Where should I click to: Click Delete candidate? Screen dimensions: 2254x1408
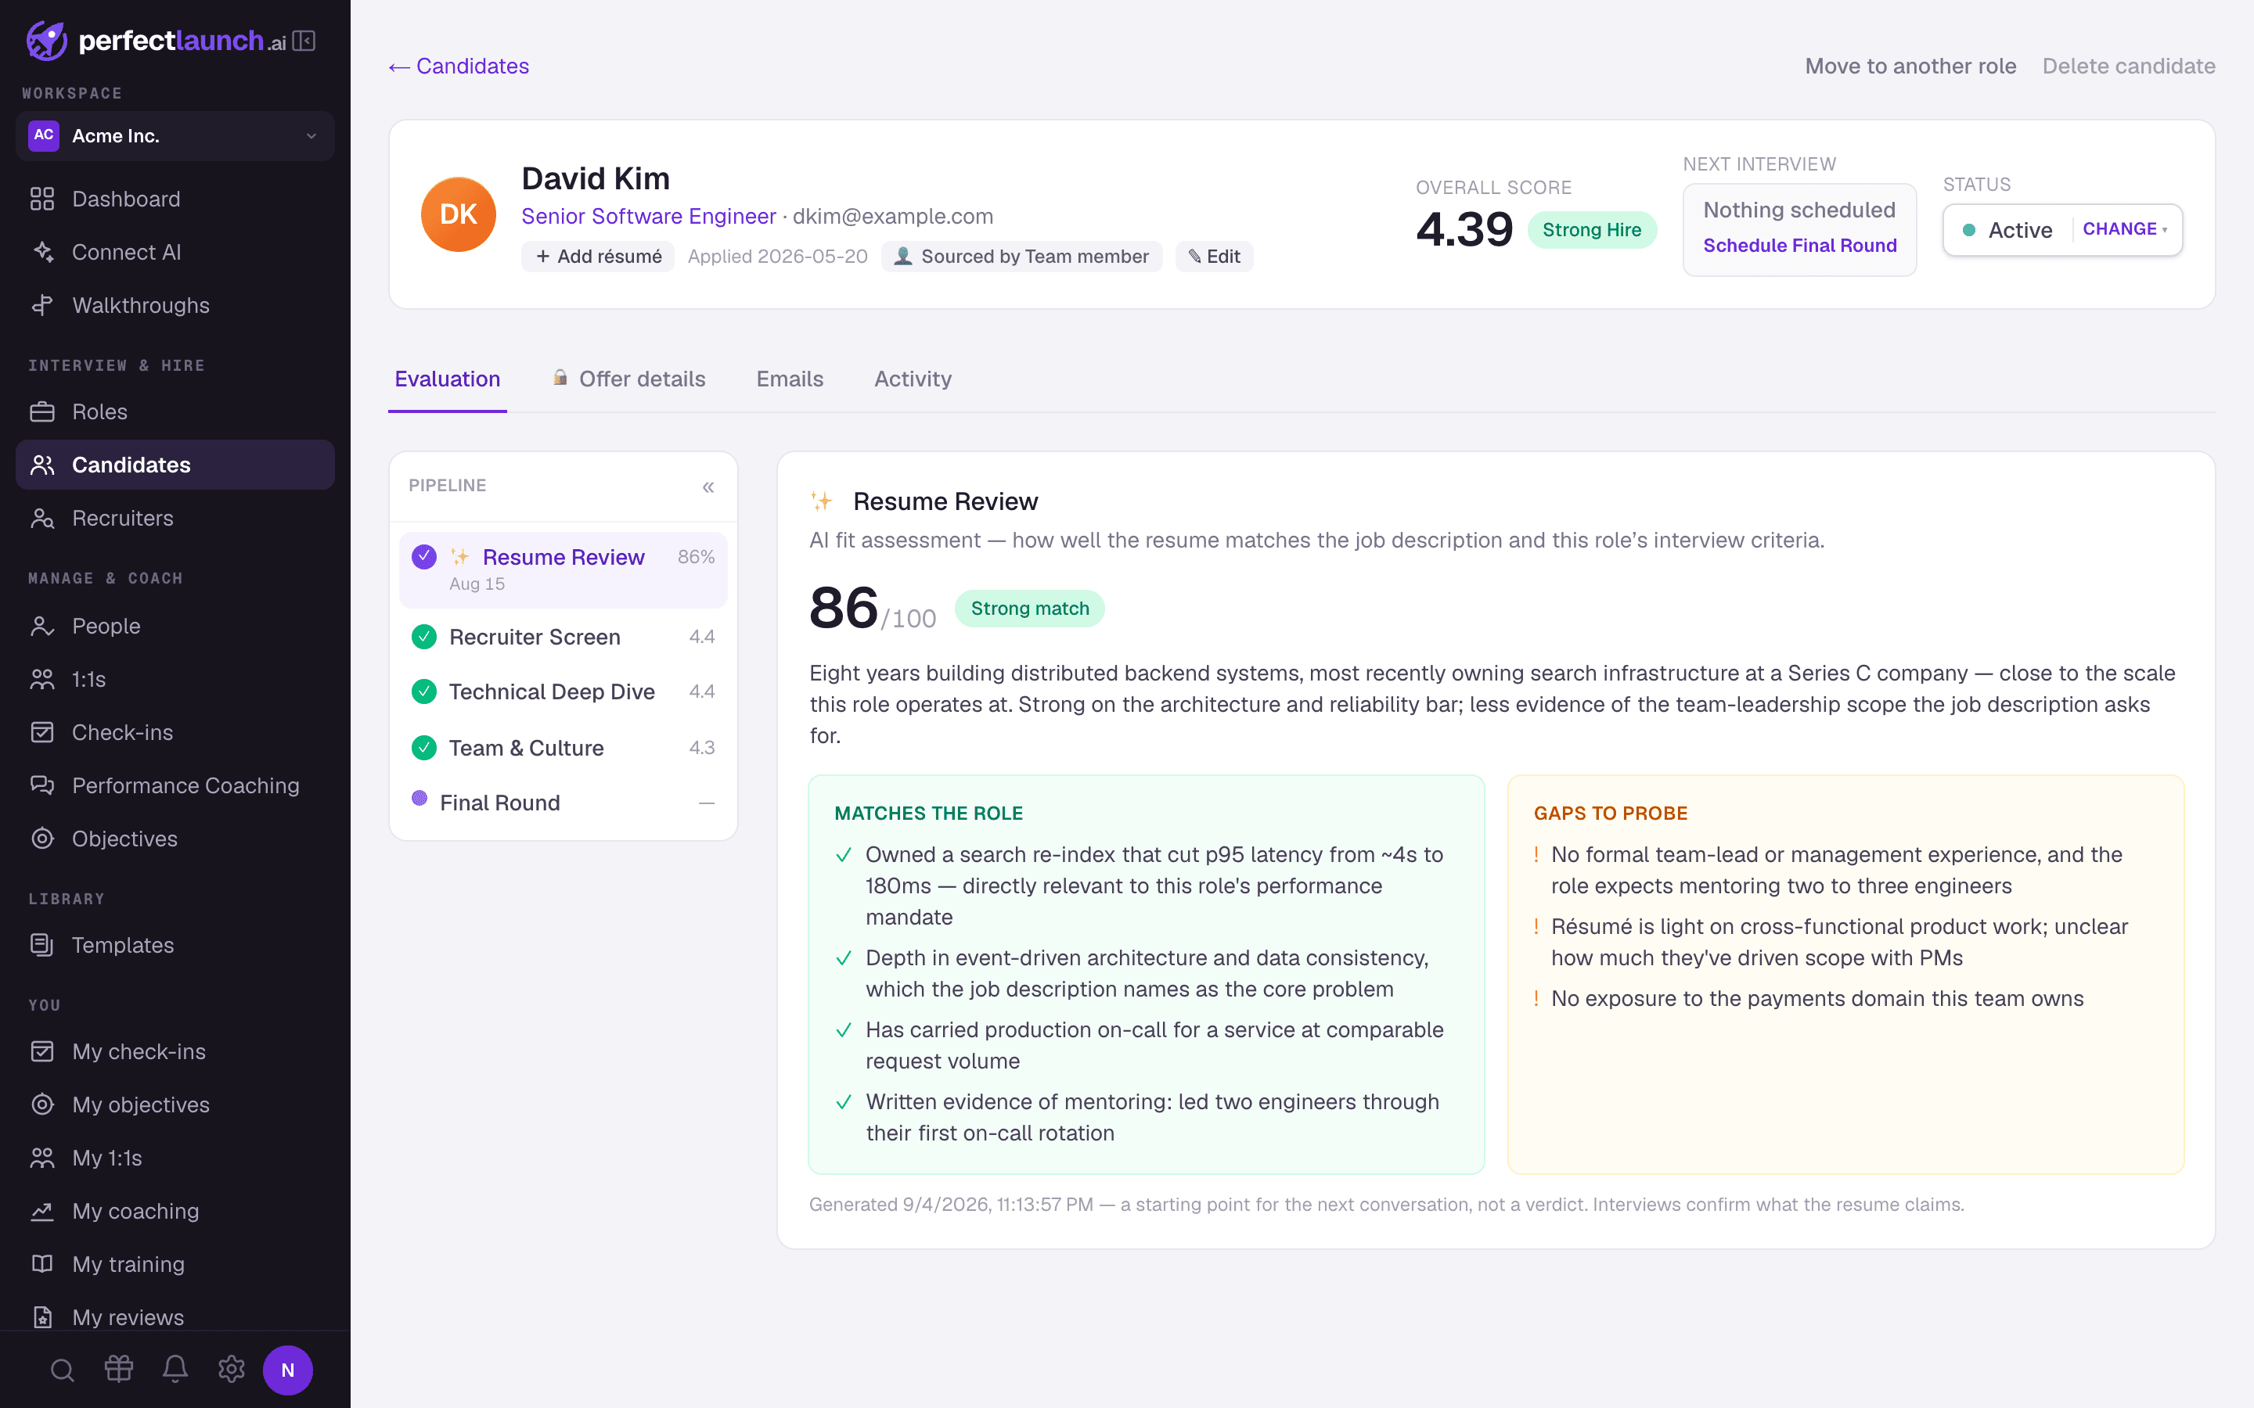2128,66
